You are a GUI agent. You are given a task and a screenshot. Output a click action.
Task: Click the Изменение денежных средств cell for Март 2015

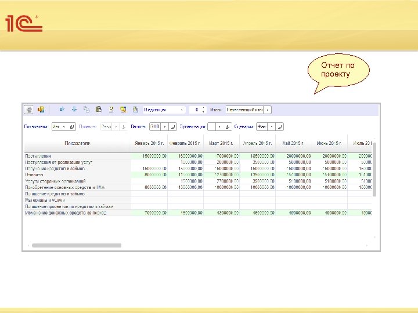point(221,213)
